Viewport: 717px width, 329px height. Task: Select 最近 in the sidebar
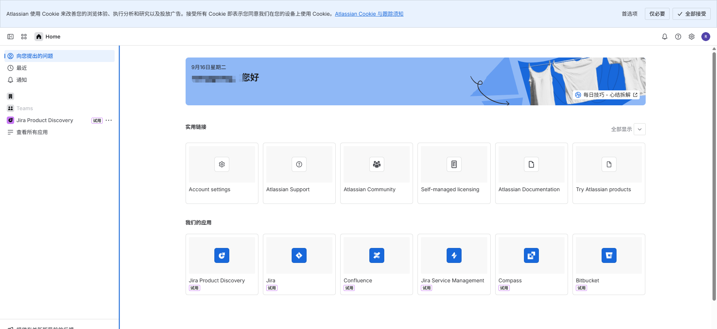(22, 68)
